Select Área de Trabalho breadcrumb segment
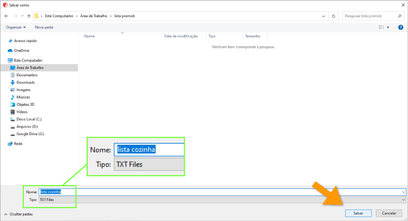The height and width of the screenshot is (221, 408). (94, 16)
